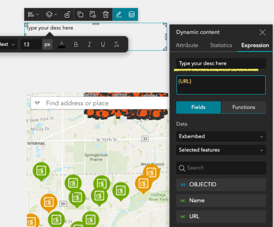Expand the Selected features dropdown
The width and height of the screenshot is (274, 227).
(221, 150)
